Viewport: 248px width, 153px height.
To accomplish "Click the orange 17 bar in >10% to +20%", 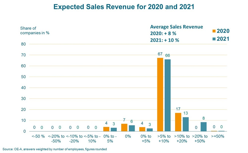I will (x=178, y=122).
